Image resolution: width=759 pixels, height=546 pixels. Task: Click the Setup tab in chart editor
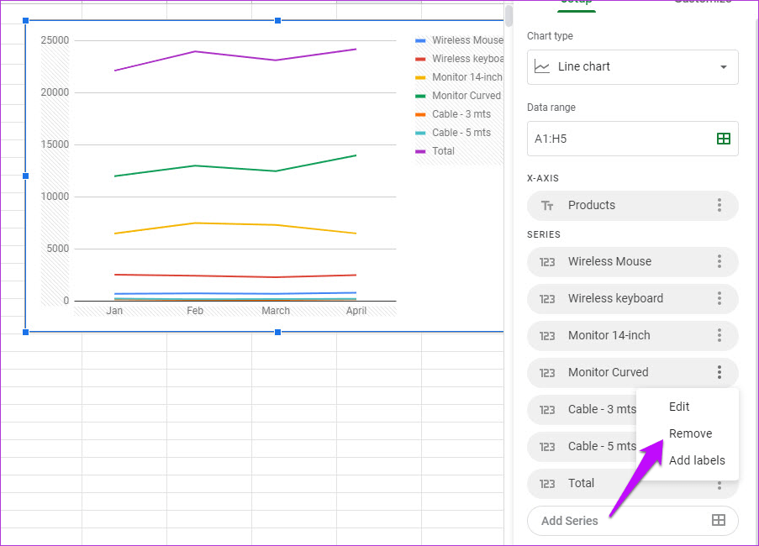(x=577, y=3)
